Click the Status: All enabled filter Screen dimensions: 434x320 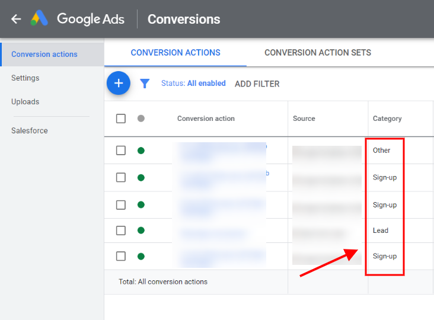pyautogui.click(x=193, y=83)
